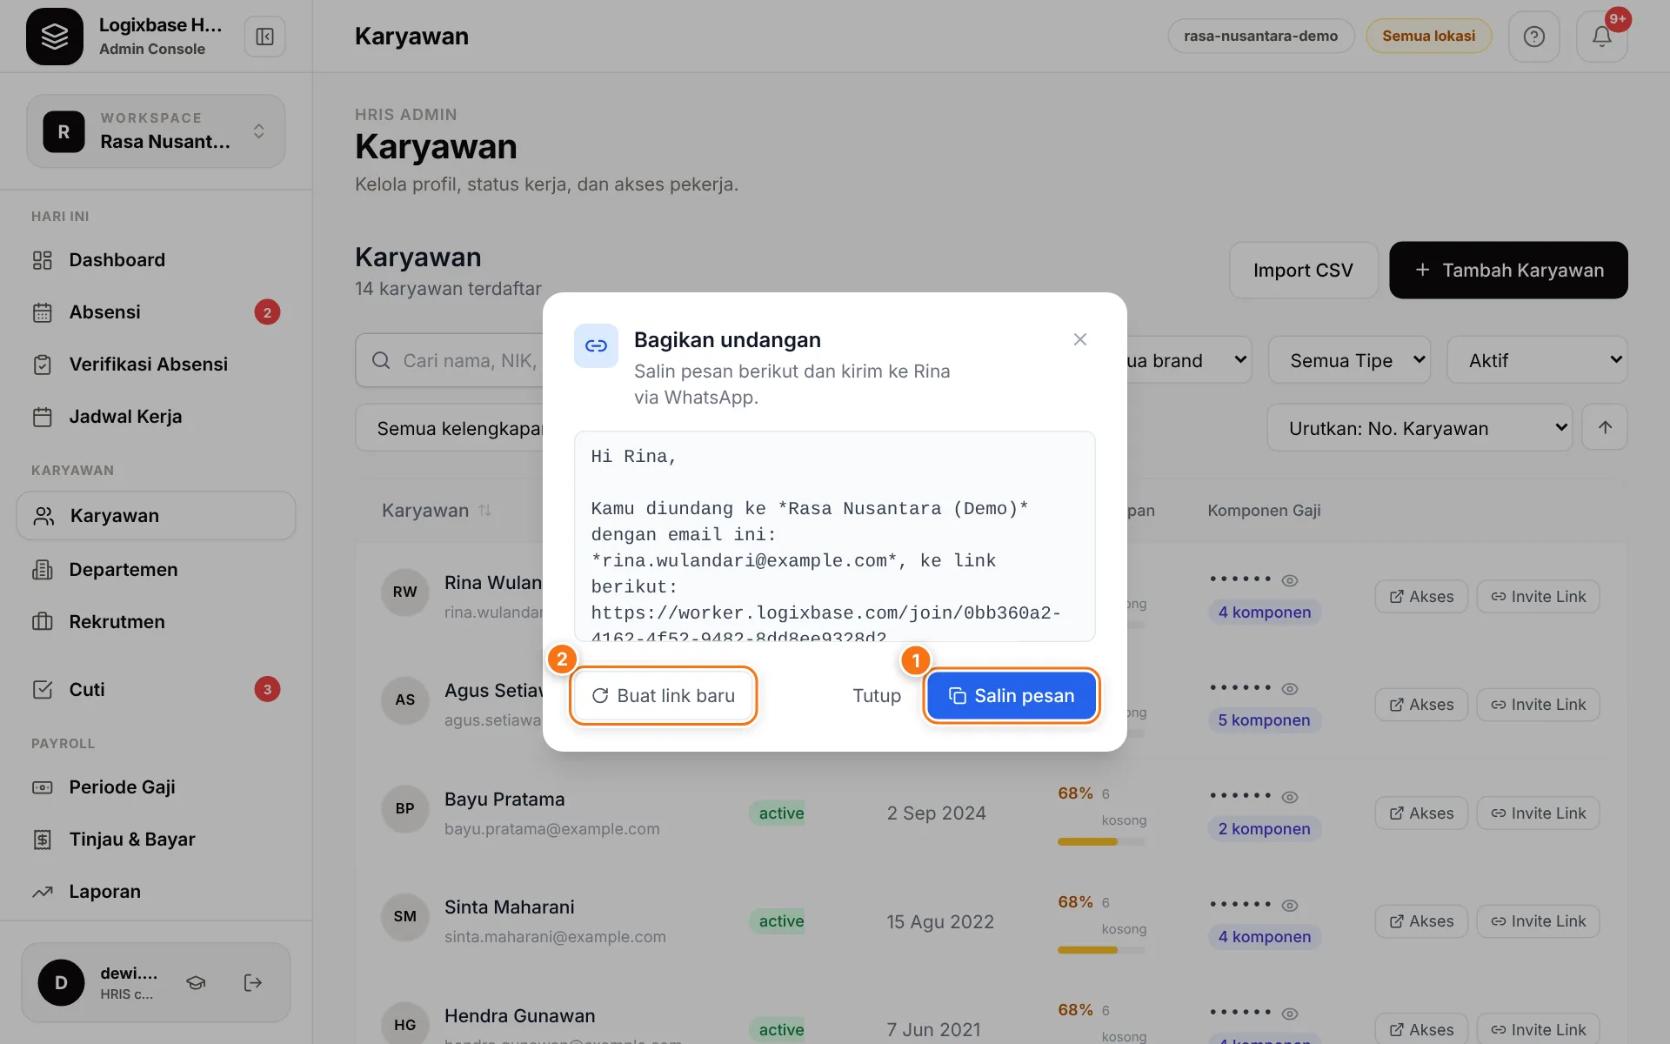Viewport: 1670px width, 1044px height.
Task: Click the BP avatar of Bayu Pratama
Action: coord(405,808)
